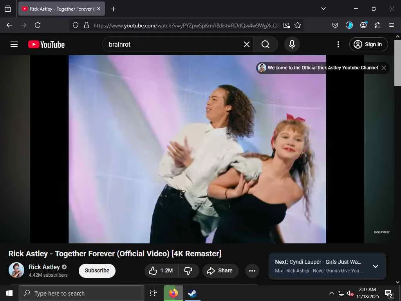Open the Firefox account menu

(x=363, y=25)
